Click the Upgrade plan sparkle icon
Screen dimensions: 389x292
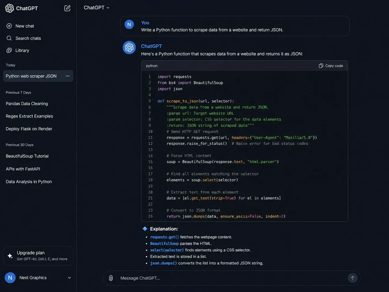(10, 256)
